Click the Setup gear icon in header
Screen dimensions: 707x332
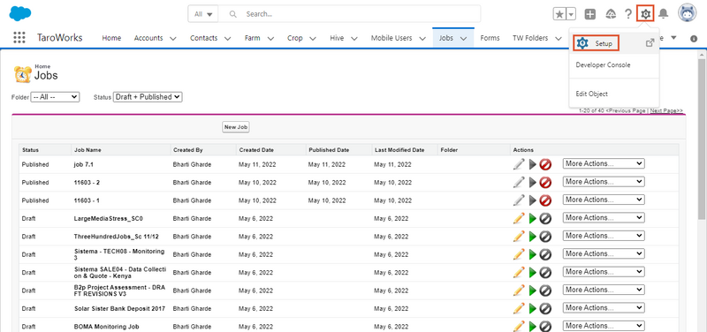(x=646, y=14)
